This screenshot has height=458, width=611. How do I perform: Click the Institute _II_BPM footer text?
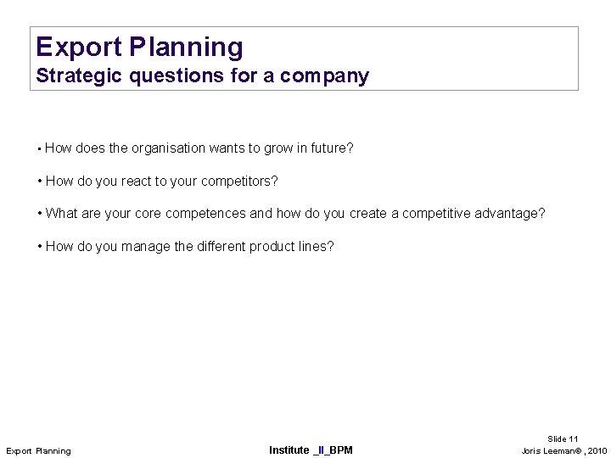point(311,450)
